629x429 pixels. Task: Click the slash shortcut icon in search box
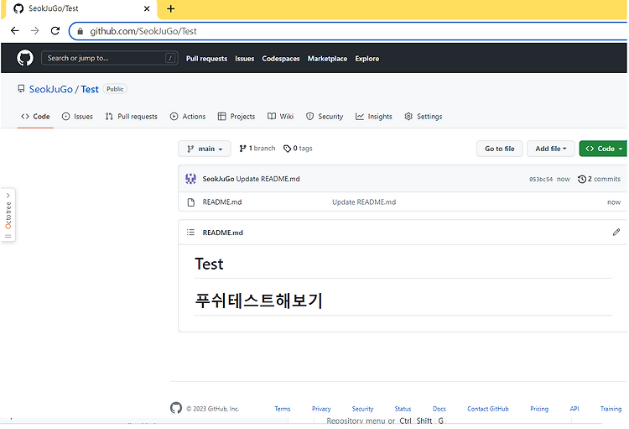pyautogui.click(x=170, y=58)
